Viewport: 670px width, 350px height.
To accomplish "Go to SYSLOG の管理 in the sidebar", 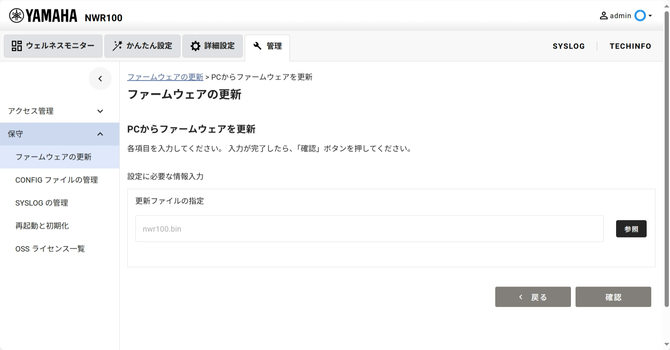I will (42, 203).
